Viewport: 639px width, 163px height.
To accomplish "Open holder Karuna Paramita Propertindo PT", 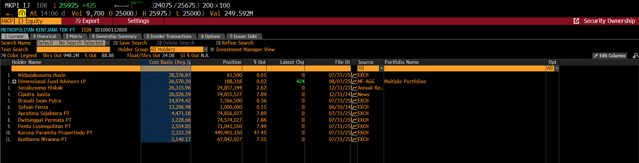I will (x=55, y=133).
